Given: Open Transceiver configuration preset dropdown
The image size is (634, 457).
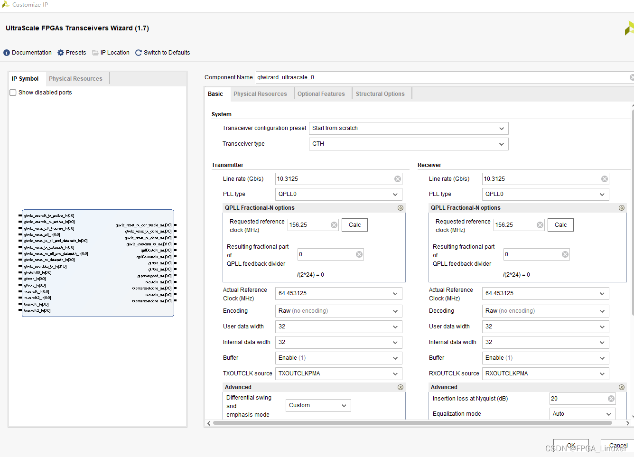Looking at the screenshot, I should tap(409, 128).
